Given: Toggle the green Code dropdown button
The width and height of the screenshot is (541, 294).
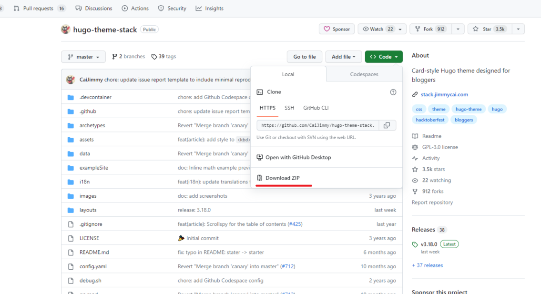Looking at the screenshot, I should click(x=384, y=57).
